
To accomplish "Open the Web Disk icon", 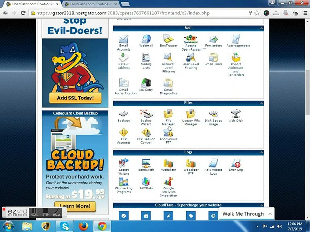I will [235, 116].
